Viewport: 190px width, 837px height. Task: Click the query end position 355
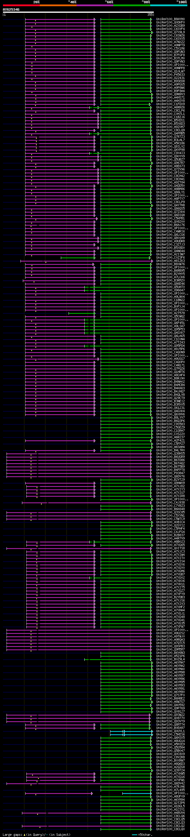tap(150, 15)
